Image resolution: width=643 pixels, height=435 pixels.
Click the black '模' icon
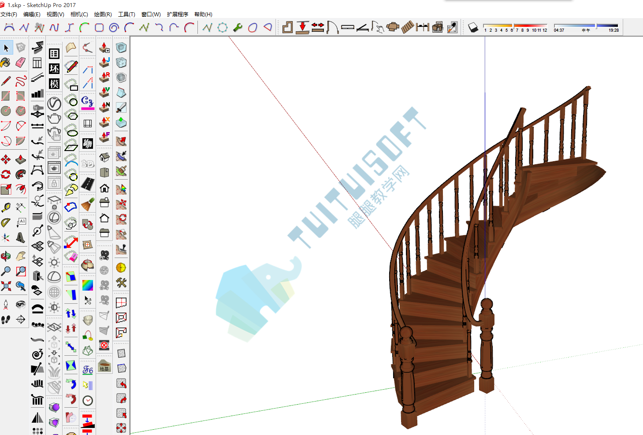click(x=54, y=84)
